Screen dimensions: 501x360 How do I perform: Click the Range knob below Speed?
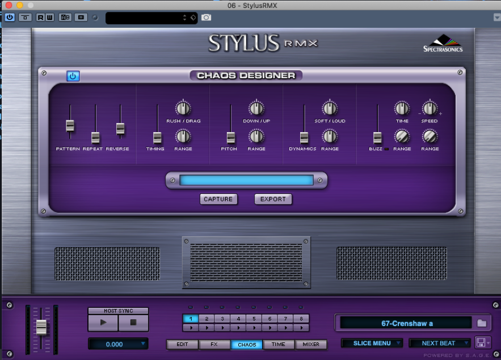point(430,137)
